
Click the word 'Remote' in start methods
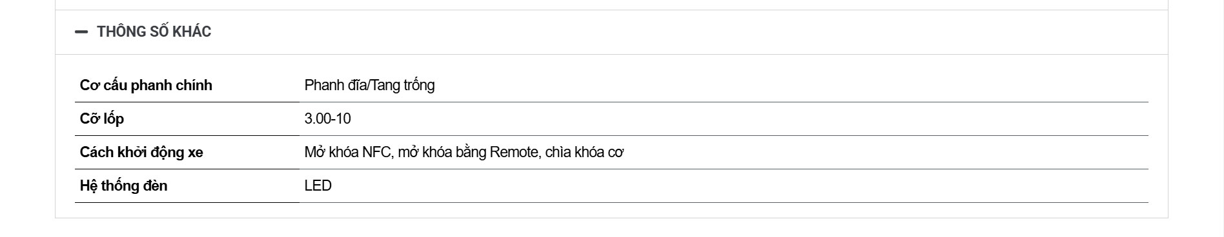(x=514, y=152)
